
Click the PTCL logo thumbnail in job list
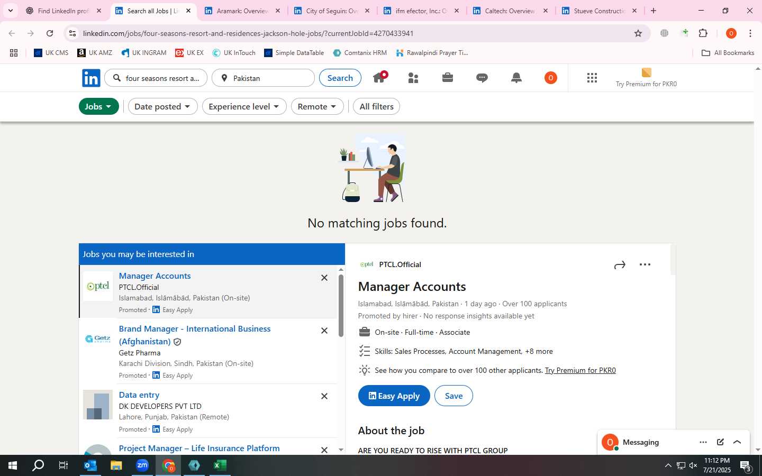click(x=98, y=286)
